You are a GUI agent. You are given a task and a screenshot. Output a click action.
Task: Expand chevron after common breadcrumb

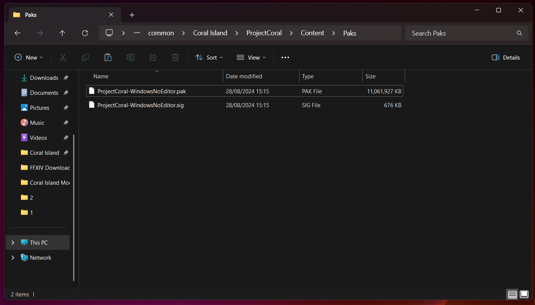click(183, 33)
